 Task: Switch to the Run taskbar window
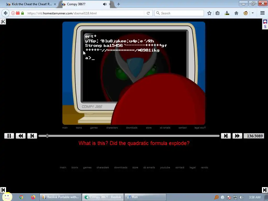pyautogui.click(x=145, y=197)
